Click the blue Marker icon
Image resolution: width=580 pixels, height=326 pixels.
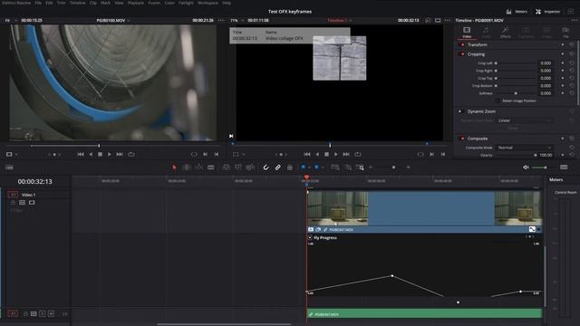tap(316, 168)
